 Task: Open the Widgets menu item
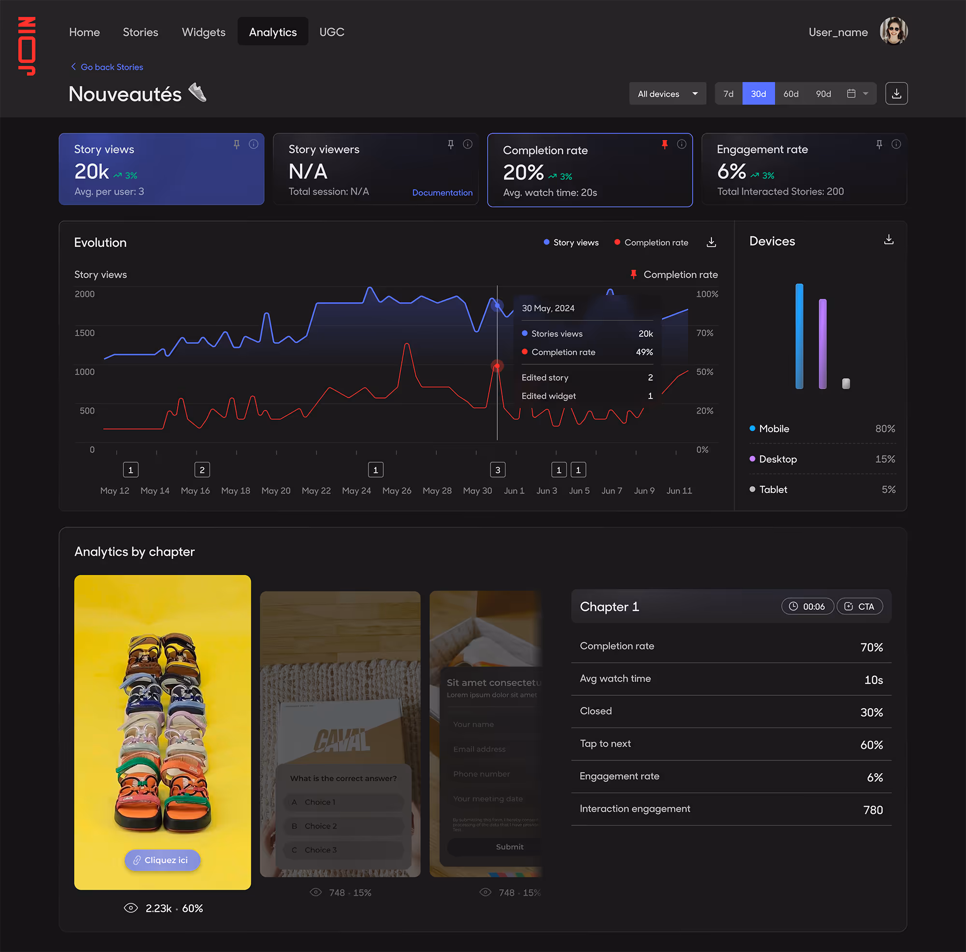pos(203,32)
